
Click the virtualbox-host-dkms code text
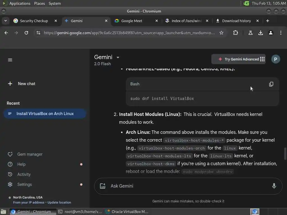tap(151, 164)
